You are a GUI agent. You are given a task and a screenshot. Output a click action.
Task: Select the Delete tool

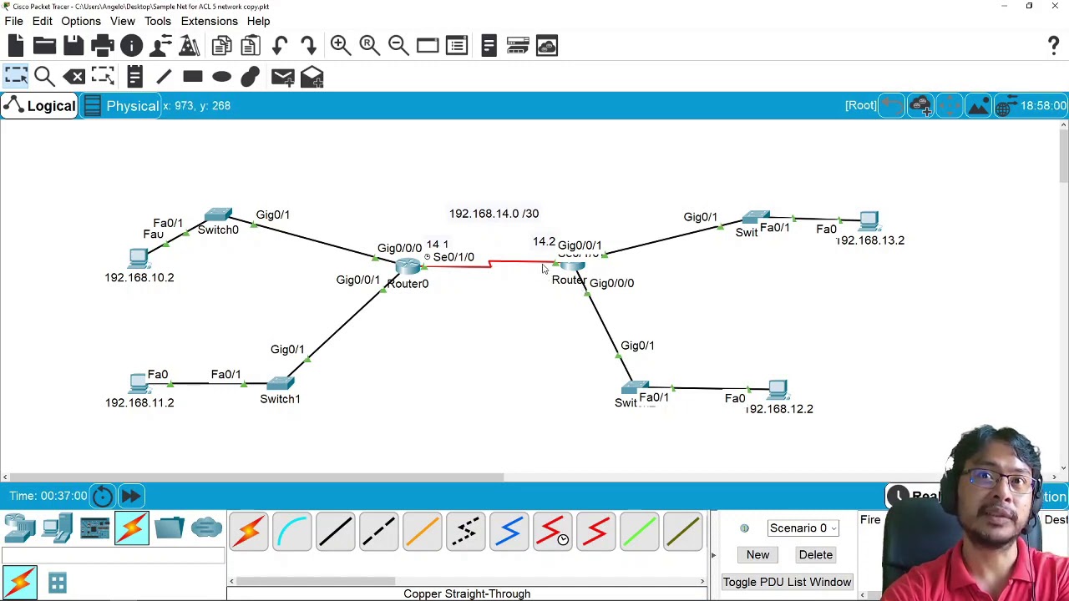74,78
